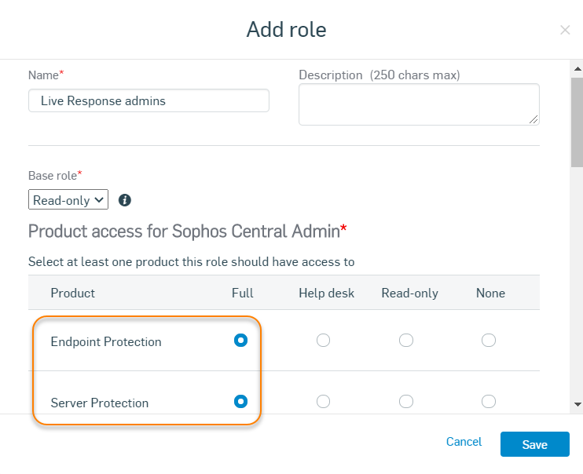Select Full access for Server Protection
Screen dimensions: 583x474
click(x=241, y=401)
